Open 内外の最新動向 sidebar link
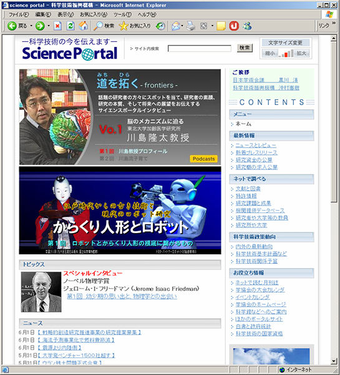The height and width of the screenshot is (375, 340). (x=254, y=247)
